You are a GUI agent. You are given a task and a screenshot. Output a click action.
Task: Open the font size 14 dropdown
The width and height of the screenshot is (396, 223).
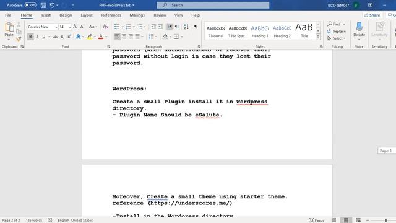[70, 27]
